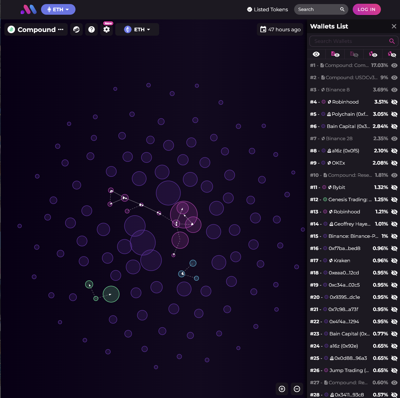Close the Wallets List panel

click(x=394, y=26)
